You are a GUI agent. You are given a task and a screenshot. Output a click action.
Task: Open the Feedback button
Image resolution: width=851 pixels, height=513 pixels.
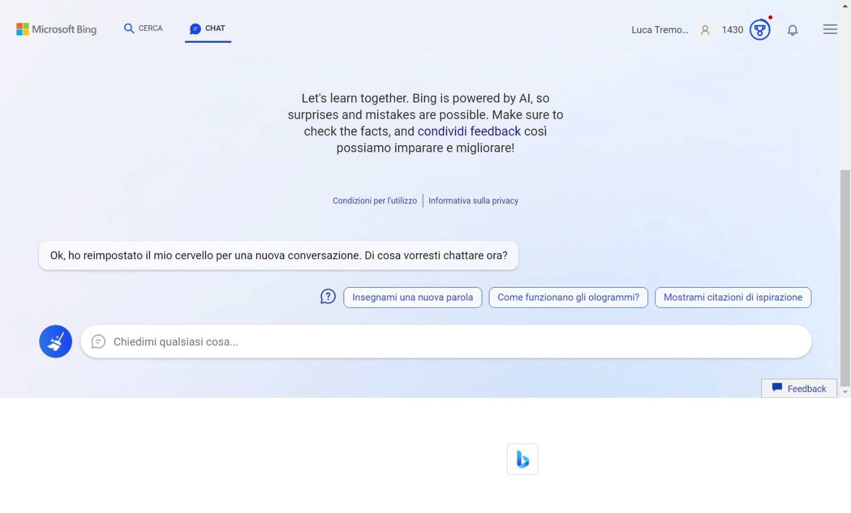799,388
